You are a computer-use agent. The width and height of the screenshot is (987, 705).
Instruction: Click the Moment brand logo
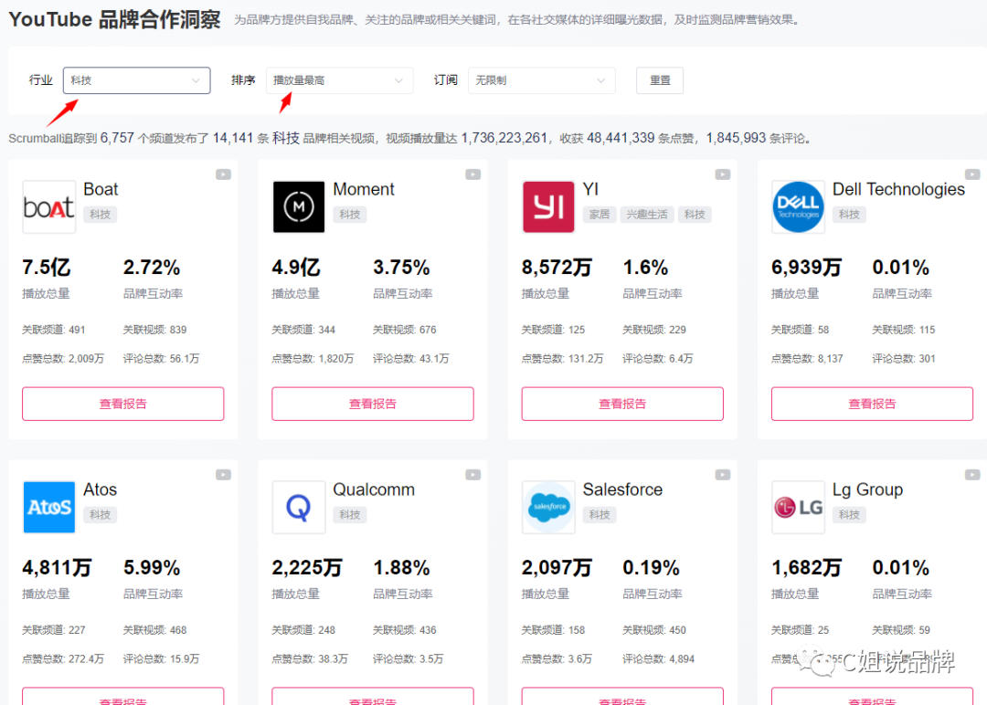298,206
